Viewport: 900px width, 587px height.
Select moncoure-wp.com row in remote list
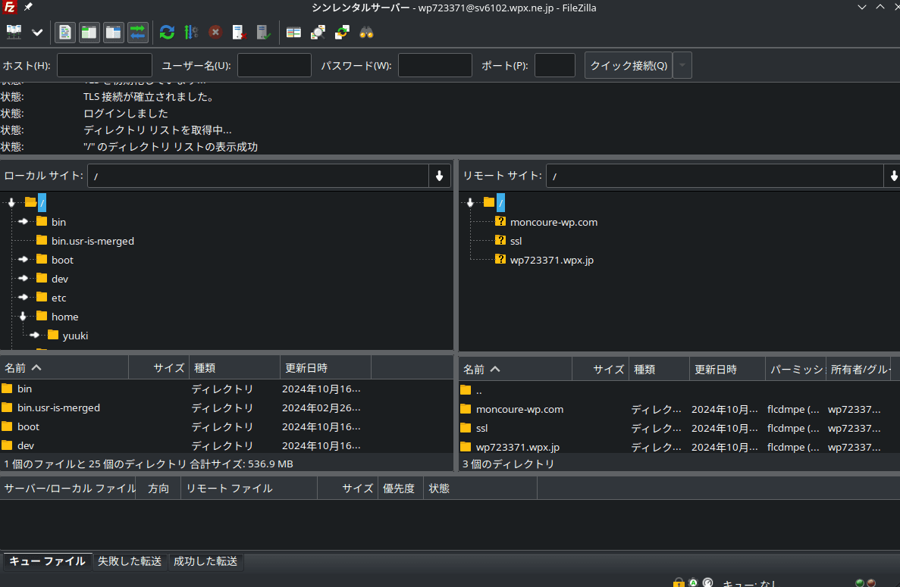click(679, 409)
